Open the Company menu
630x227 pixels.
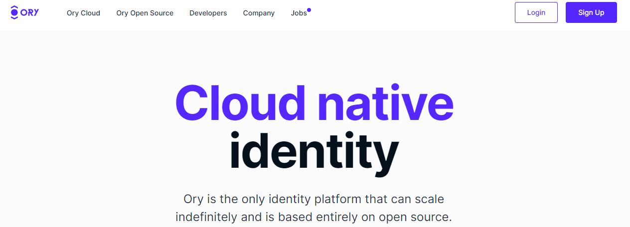point(259,13)
